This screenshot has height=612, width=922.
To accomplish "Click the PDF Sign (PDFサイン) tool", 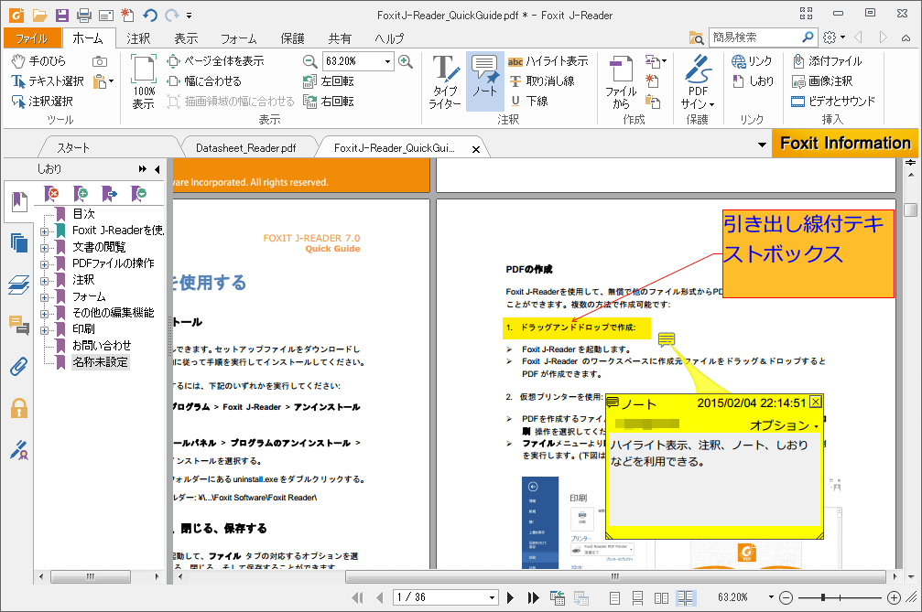I will (698, 81).
